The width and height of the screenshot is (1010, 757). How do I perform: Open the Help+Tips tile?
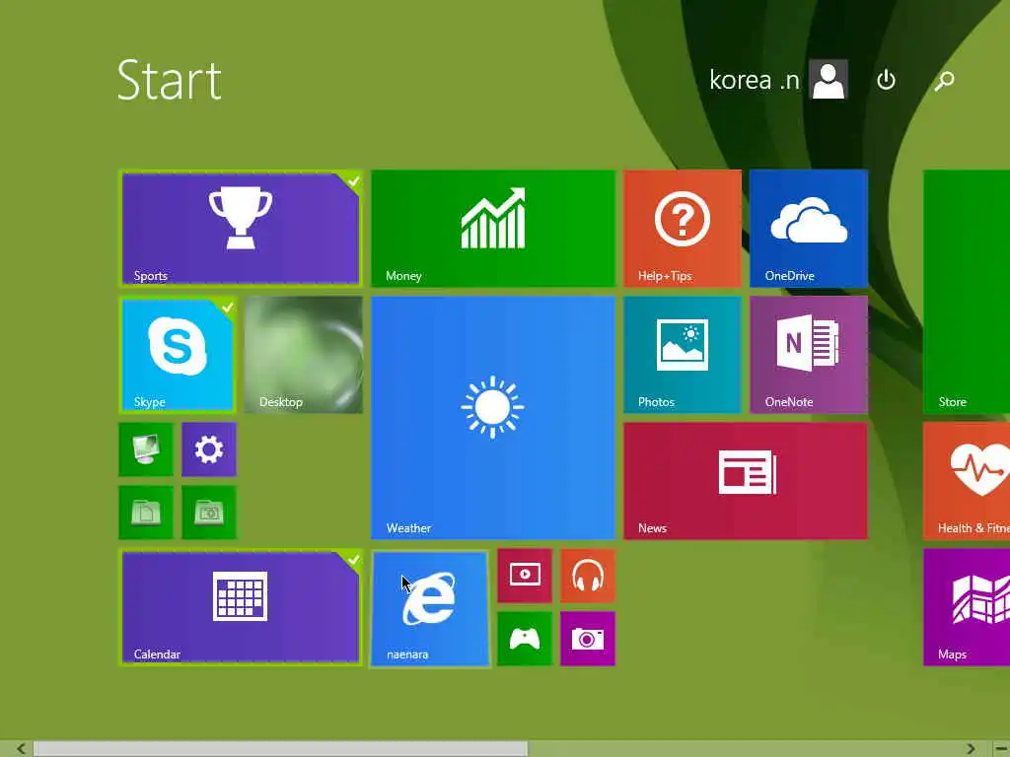(x=683, y=229)
